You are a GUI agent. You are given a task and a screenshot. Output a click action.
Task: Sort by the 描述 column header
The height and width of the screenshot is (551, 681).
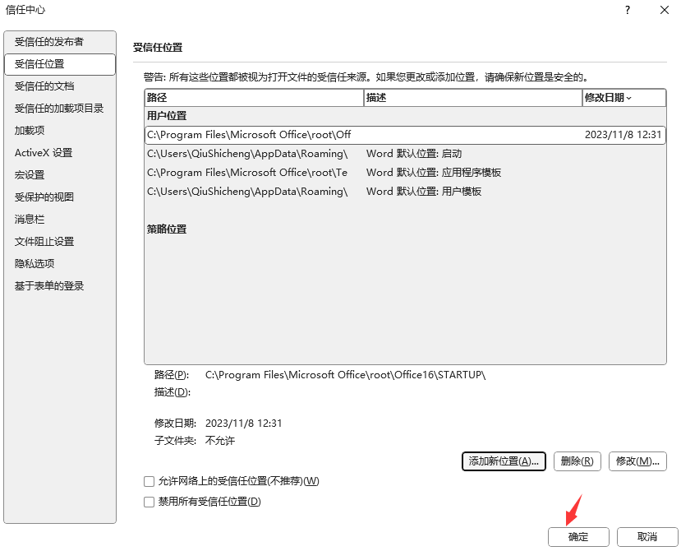click(473, 97)
